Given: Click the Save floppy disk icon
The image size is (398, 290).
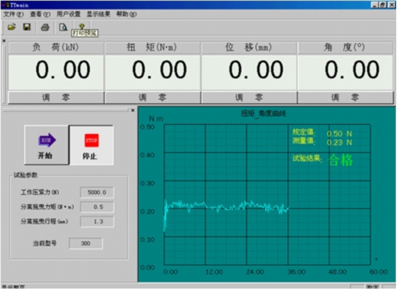Looking at the screenshot, I should click(x=27, y=27).
